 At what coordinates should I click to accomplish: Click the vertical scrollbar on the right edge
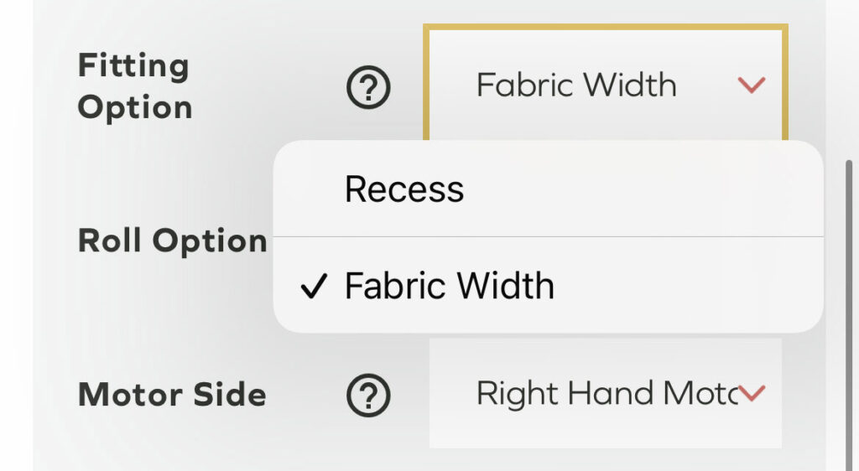tap(849, 293)
